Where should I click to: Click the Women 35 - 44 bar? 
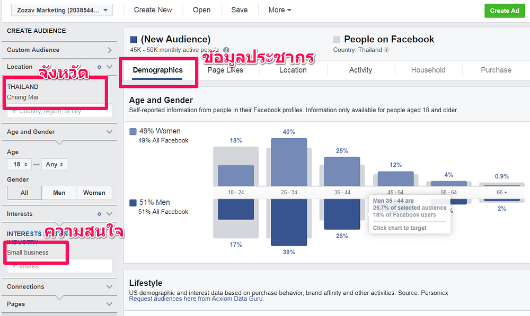(x=342, y=171)
